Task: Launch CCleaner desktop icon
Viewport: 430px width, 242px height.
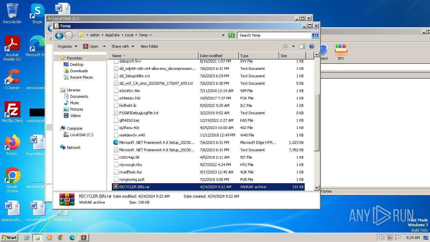Action: [x=12, y=79]
